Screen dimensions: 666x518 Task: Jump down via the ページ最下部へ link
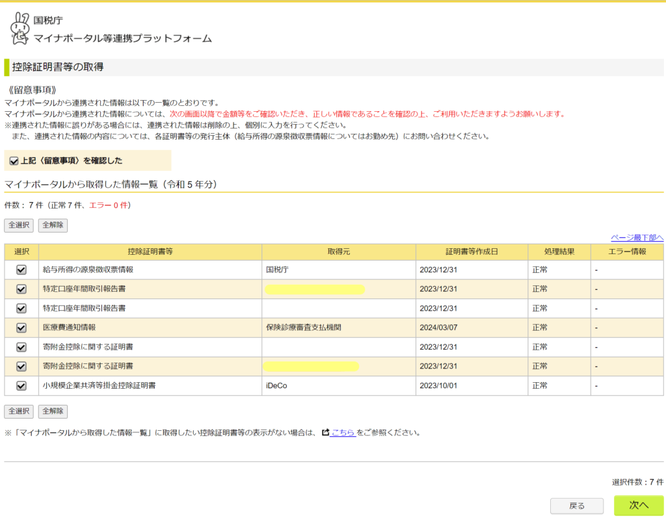pyautogui.click(x=637, y=237)
